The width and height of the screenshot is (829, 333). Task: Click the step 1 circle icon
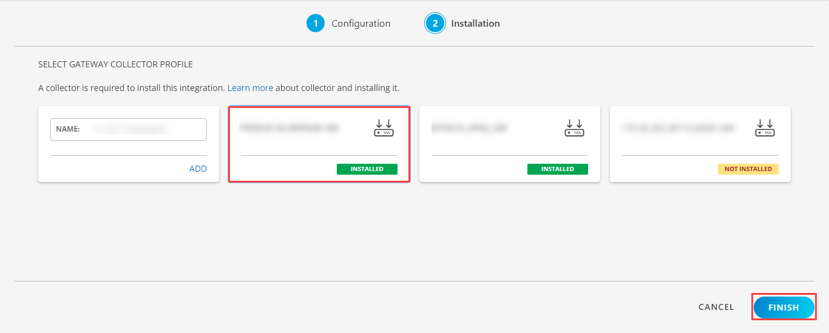316,24
